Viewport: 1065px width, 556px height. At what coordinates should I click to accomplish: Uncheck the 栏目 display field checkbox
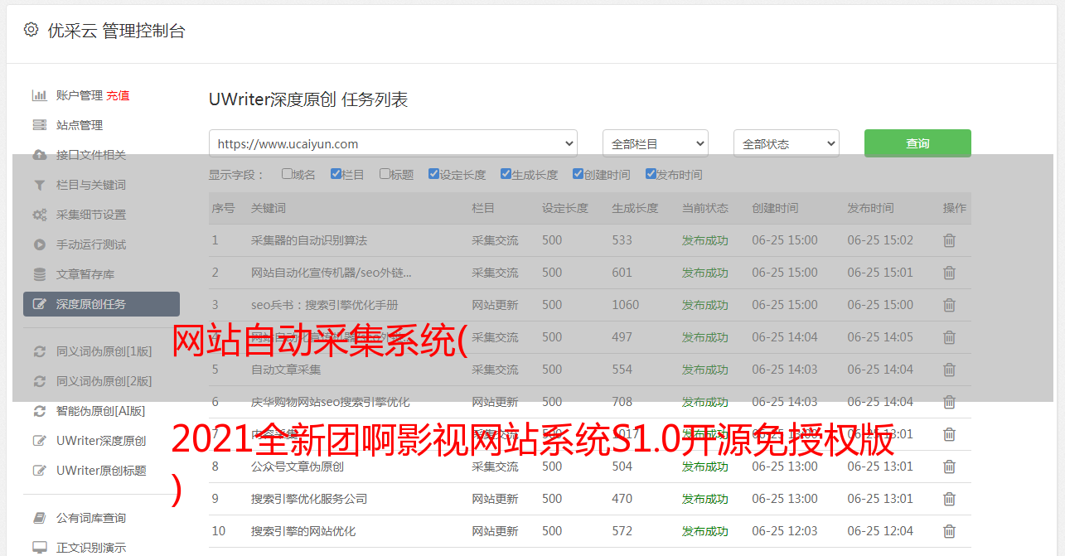[x=336, y=174]
